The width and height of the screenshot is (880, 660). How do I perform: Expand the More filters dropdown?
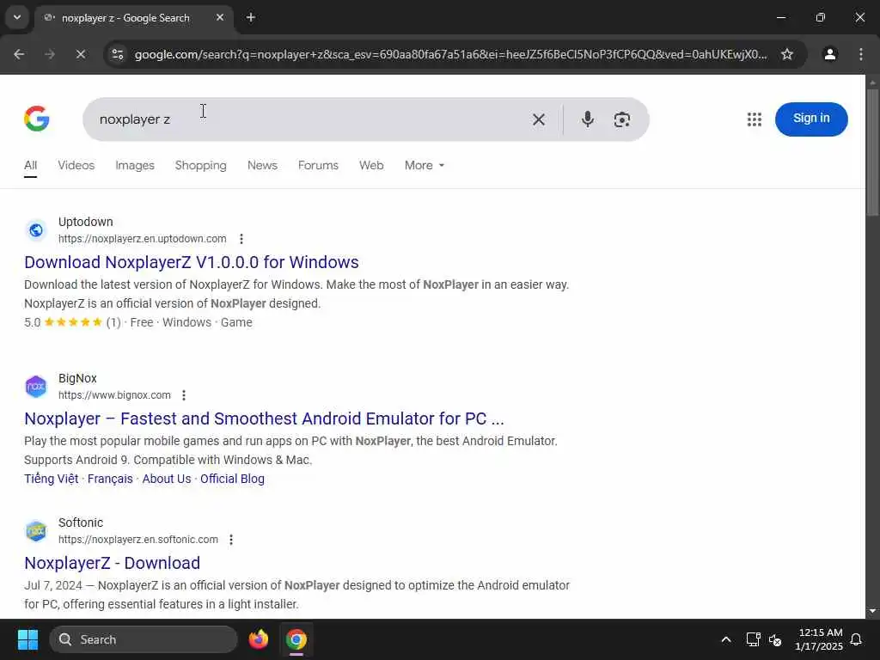[x=425, y=166]
